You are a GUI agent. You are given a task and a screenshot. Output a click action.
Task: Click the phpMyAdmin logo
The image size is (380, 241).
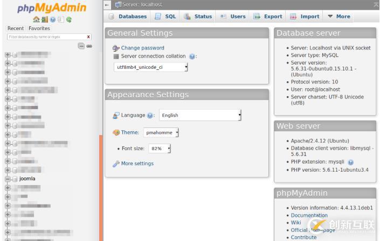coord(52,8)
